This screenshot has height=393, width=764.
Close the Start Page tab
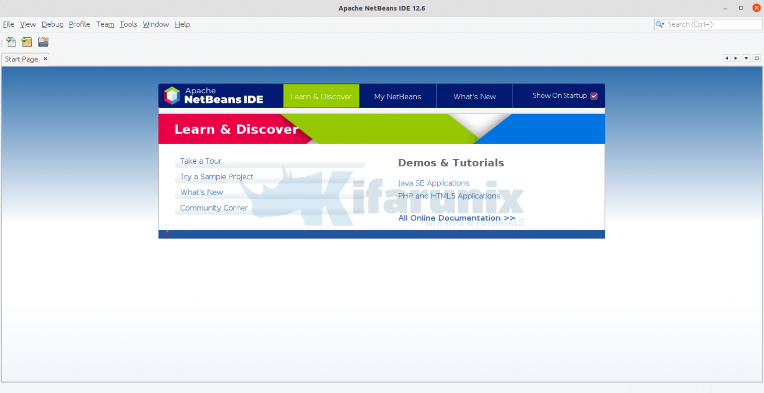[x=45, y=59]
